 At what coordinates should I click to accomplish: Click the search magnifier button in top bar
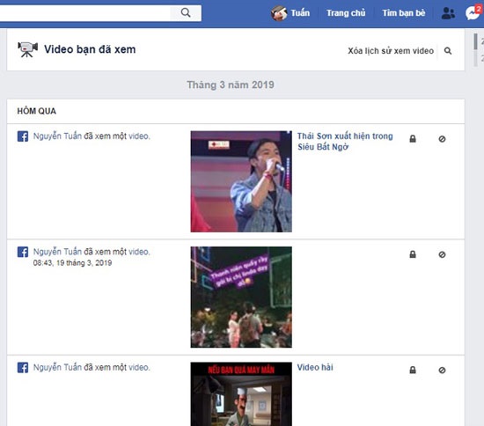[x=186, y=12]
